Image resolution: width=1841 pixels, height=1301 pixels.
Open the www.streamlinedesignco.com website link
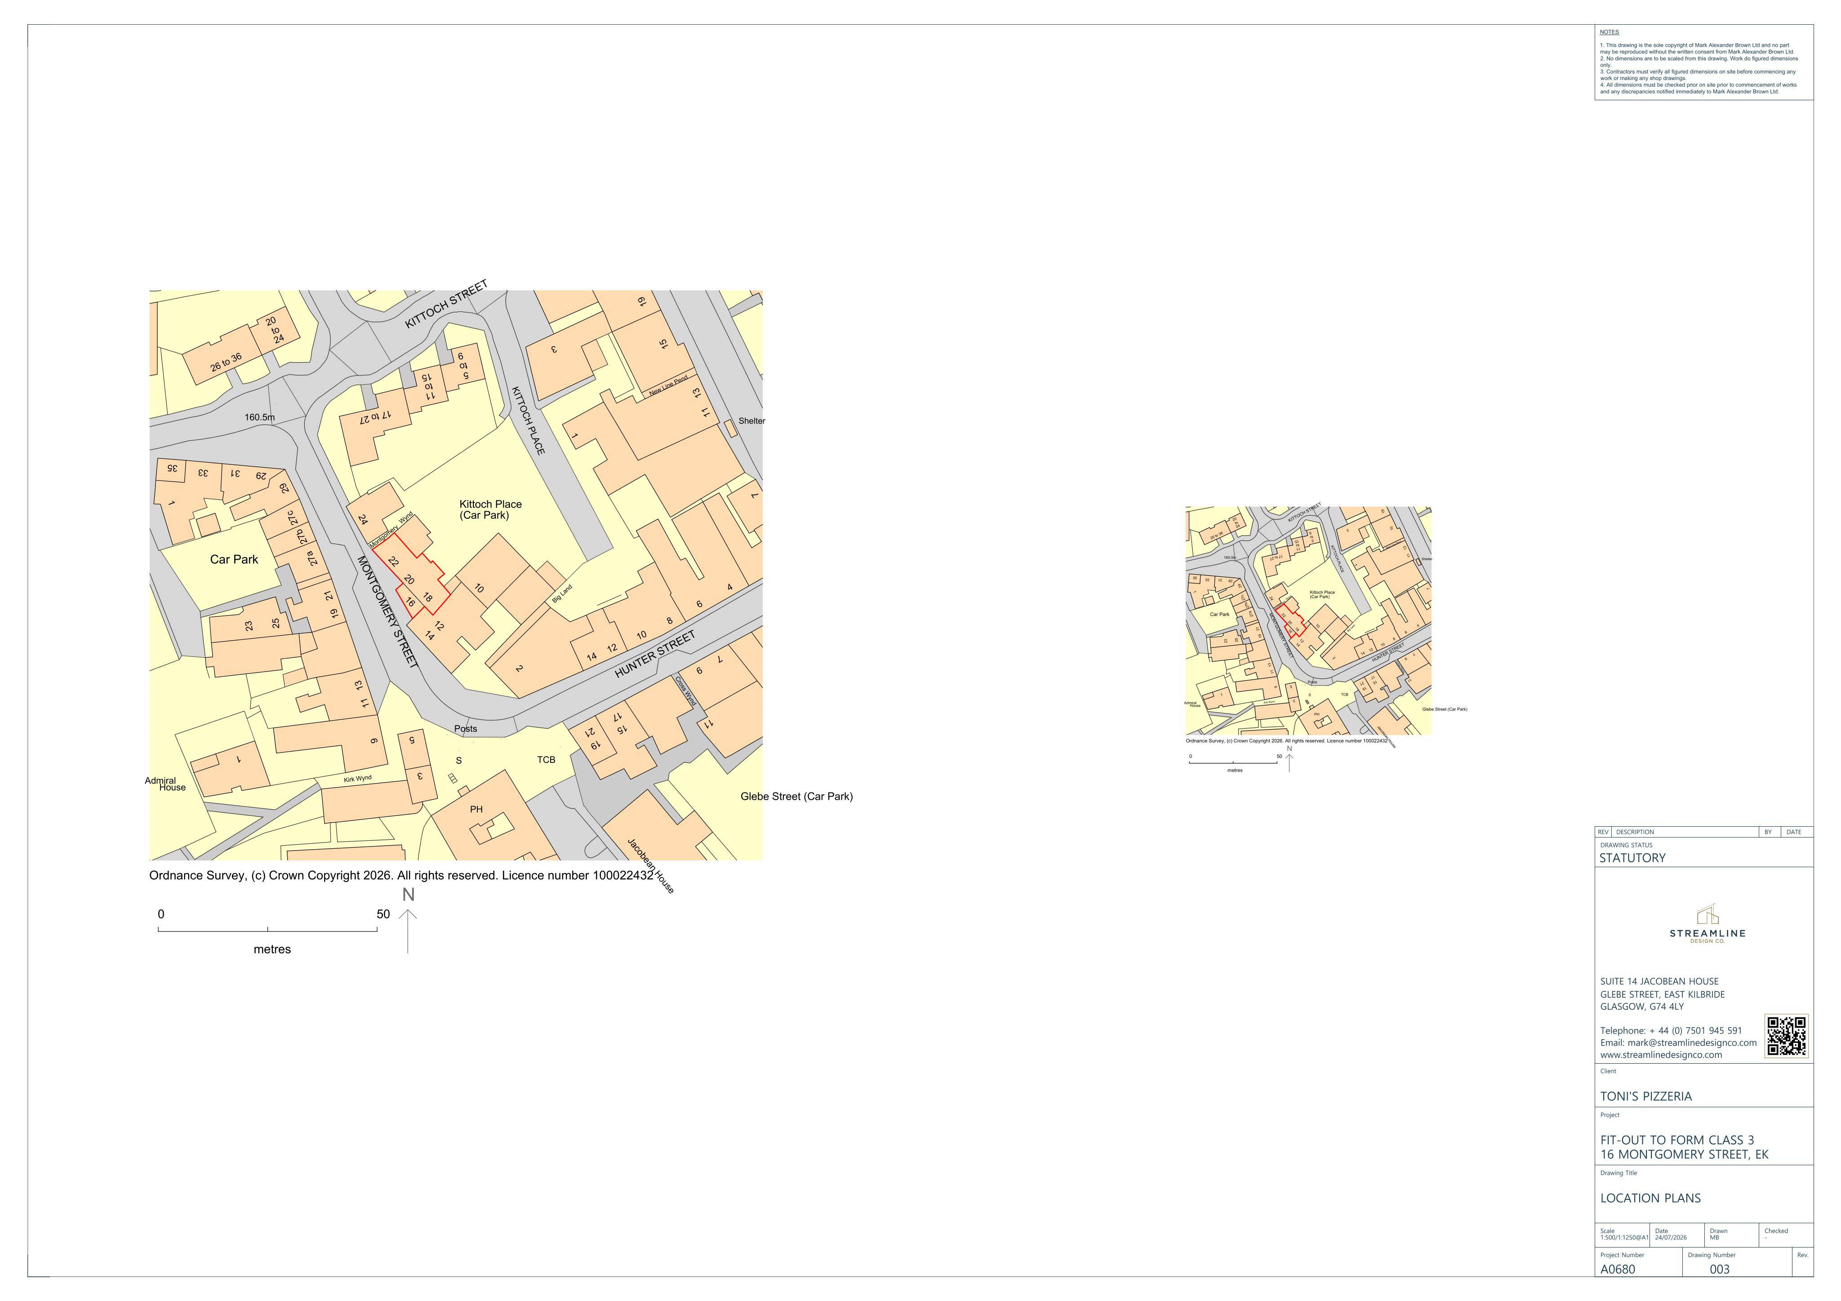(x=1661, y=1055)
